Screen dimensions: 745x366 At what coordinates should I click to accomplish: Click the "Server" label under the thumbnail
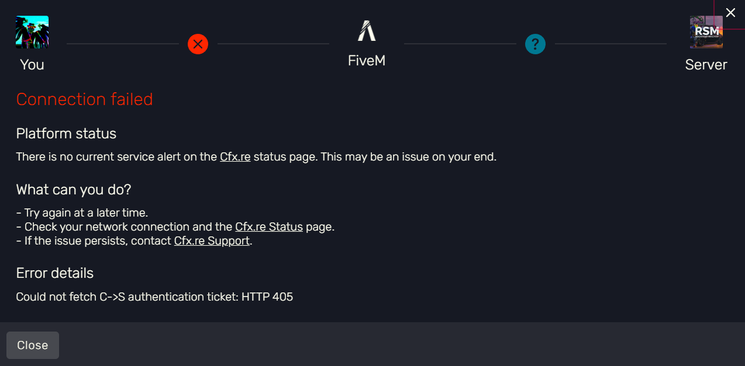706,65
